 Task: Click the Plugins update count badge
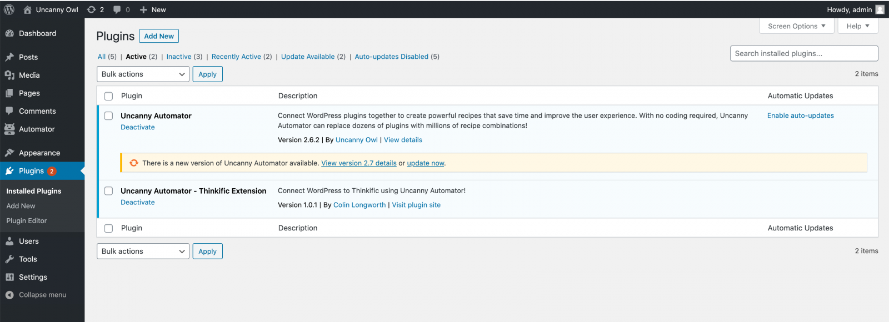[x=52, y=171]
